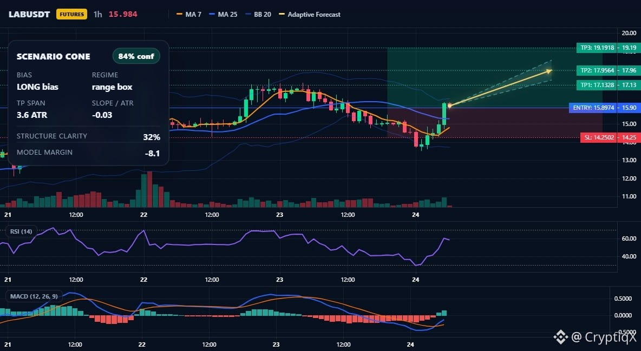The height and width of the screenshot is (351, 641).
Task: Click the 22 date label on price chart
Action: pyautogui.click(x=143, y=215)
